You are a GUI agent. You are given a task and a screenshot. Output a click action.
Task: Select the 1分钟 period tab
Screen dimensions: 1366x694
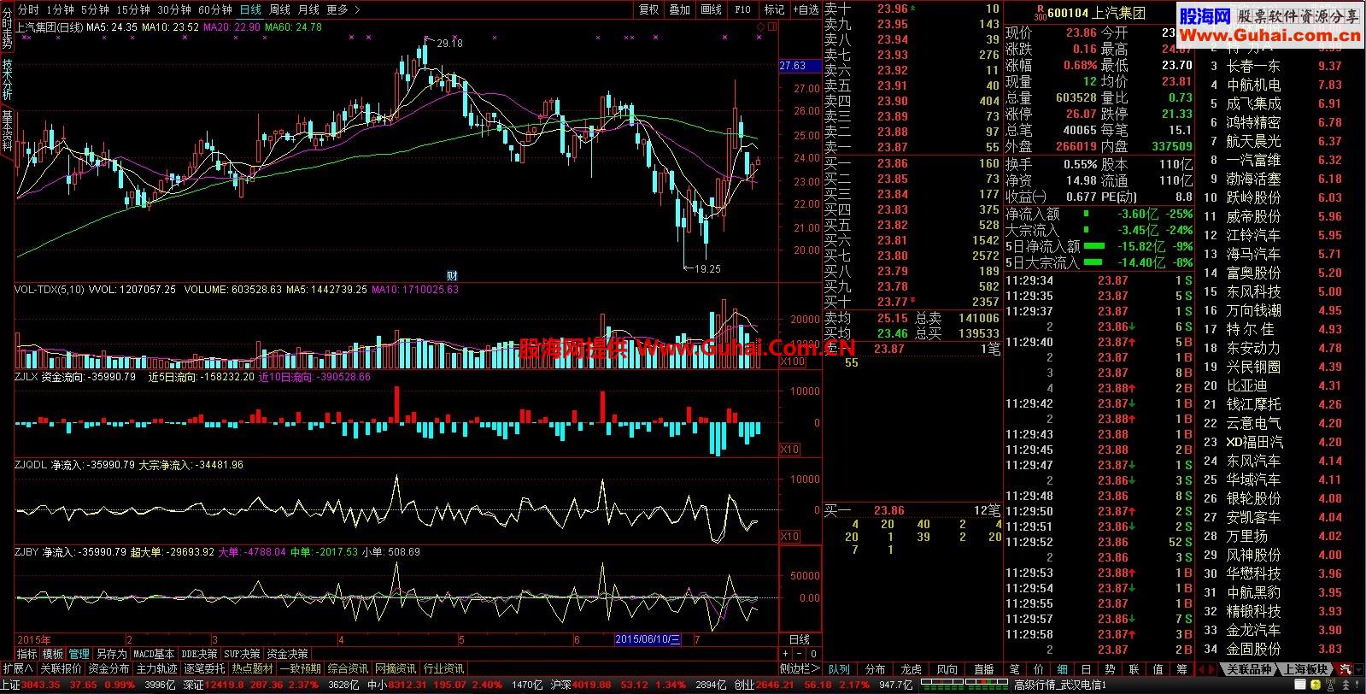[60, 9]
